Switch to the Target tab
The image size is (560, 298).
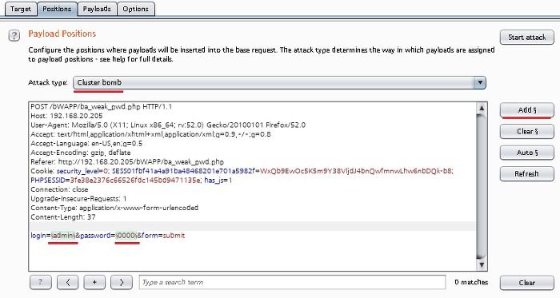tap(20, 9)
